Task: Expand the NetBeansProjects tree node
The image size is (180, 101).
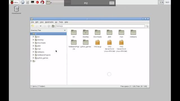Action: tap(33, 55)
